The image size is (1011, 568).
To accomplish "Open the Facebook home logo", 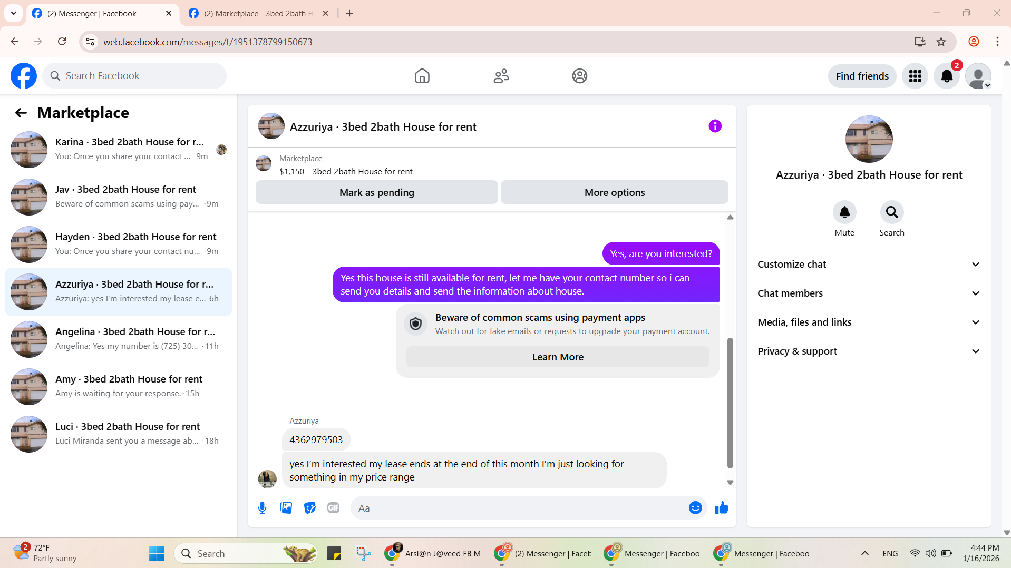I will 24,76.
